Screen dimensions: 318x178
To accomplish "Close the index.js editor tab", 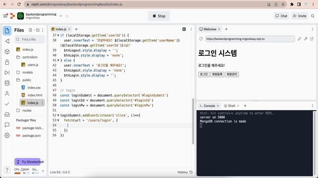I will tap(69, 29).
